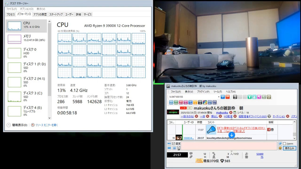This screenshot has width=301, height=169.
Task: Select ディスク 3 (C:) in sidebar
Action: click(26, 97)
